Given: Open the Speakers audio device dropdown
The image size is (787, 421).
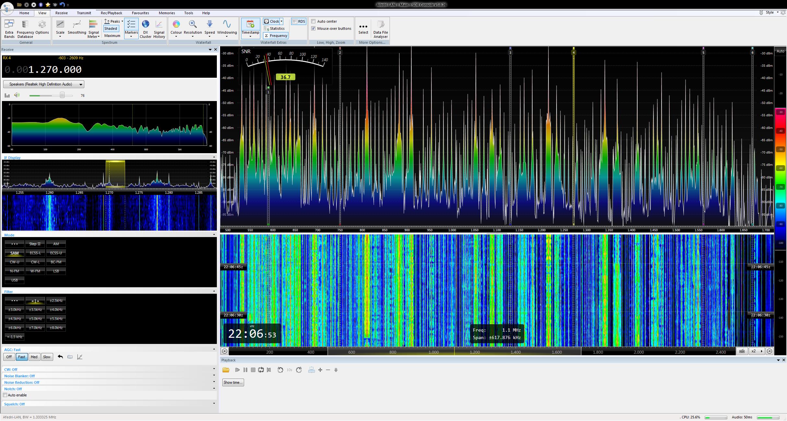Looking at the screenshot, I should tap(81, 85).
